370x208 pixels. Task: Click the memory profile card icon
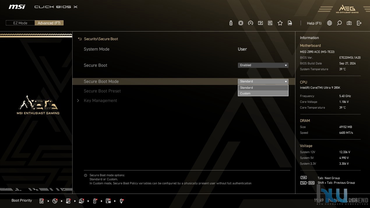(x=260, y=23)
